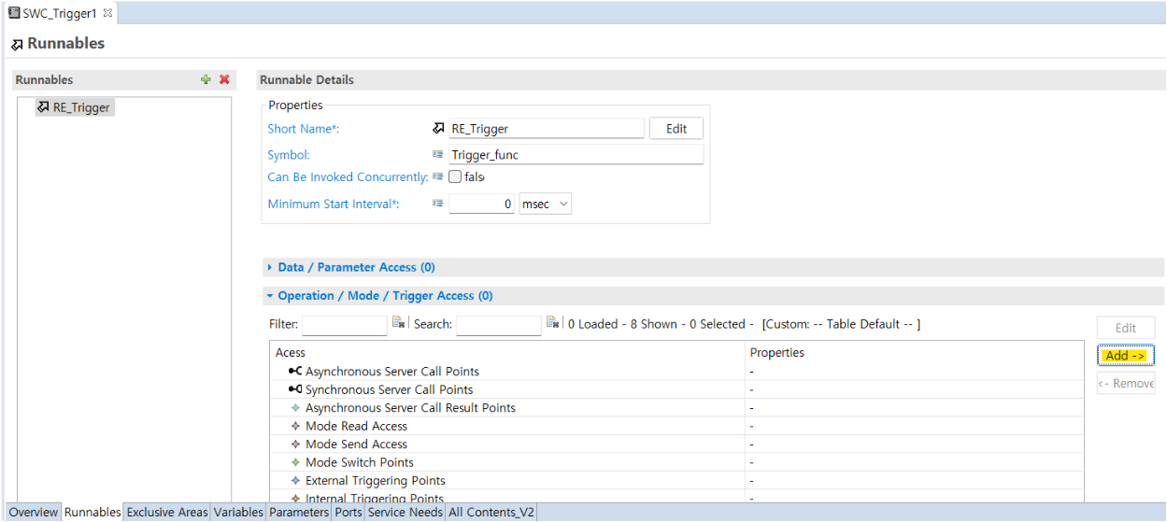Image resolution: width=1167 pixels, height=522 pixels.
Task: Toggle Can Be Invoked Concurrently checkbox
Action: (x=455, y=176)
